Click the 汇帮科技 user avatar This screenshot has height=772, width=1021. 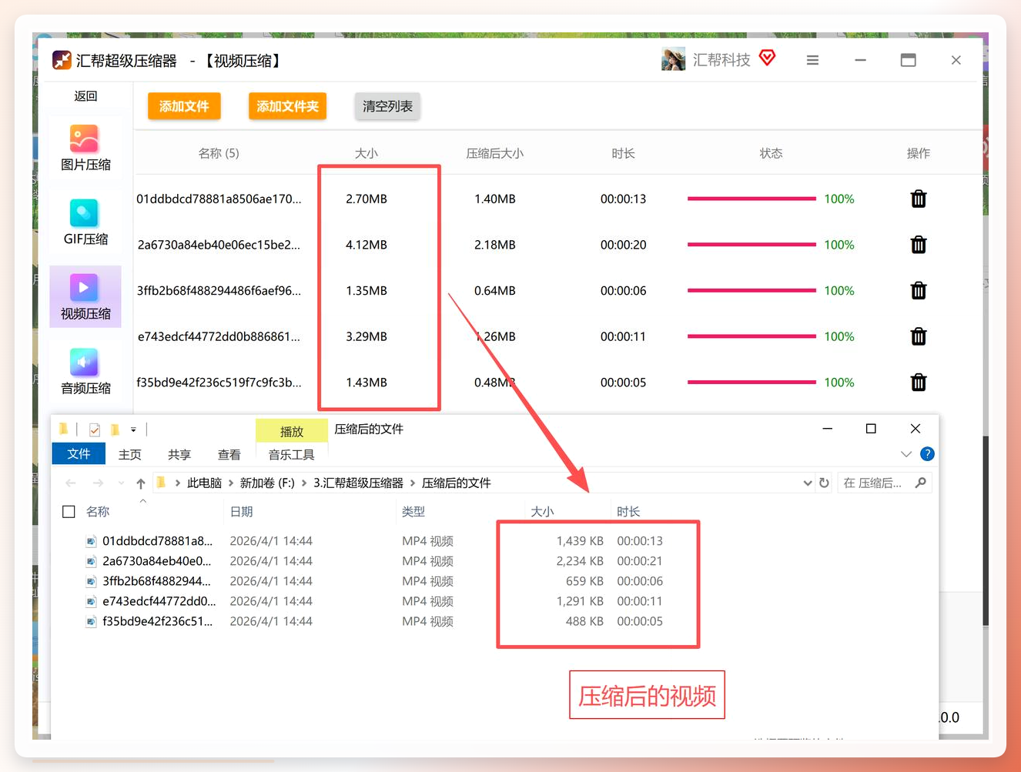tap(673, 59)
